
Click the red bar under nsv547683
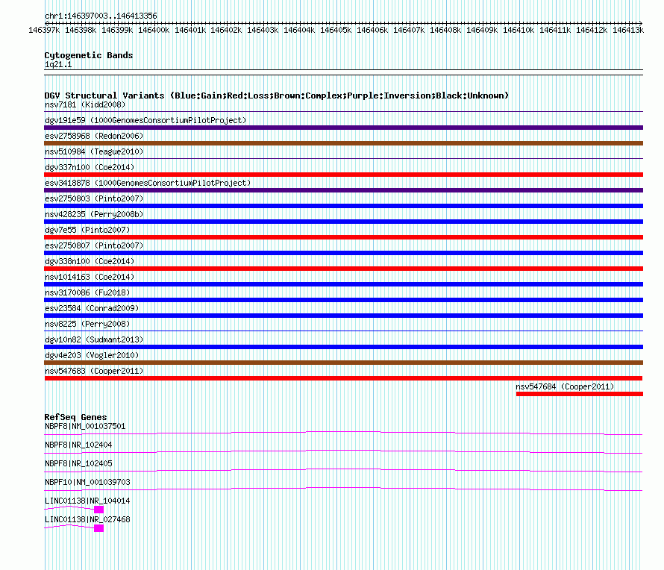coord(343,378)
